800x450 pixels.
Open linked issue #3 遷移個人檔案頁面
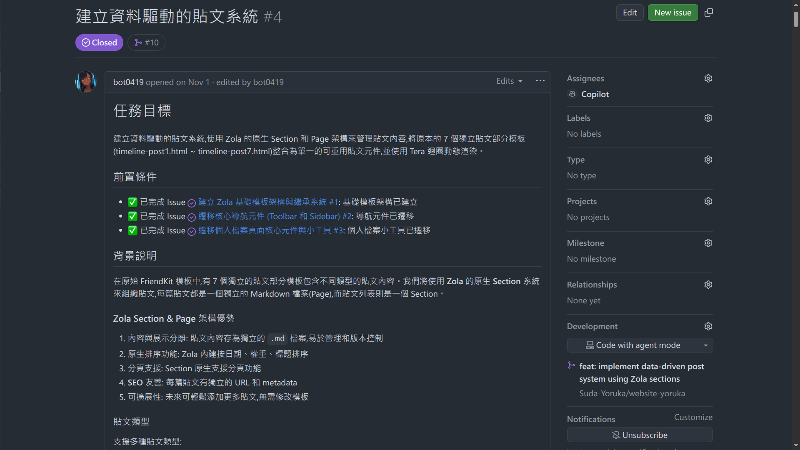click(x=270, y=230)
